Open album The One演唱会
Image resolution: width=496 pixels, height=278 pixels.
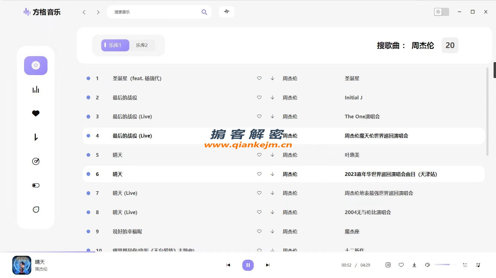362,116
